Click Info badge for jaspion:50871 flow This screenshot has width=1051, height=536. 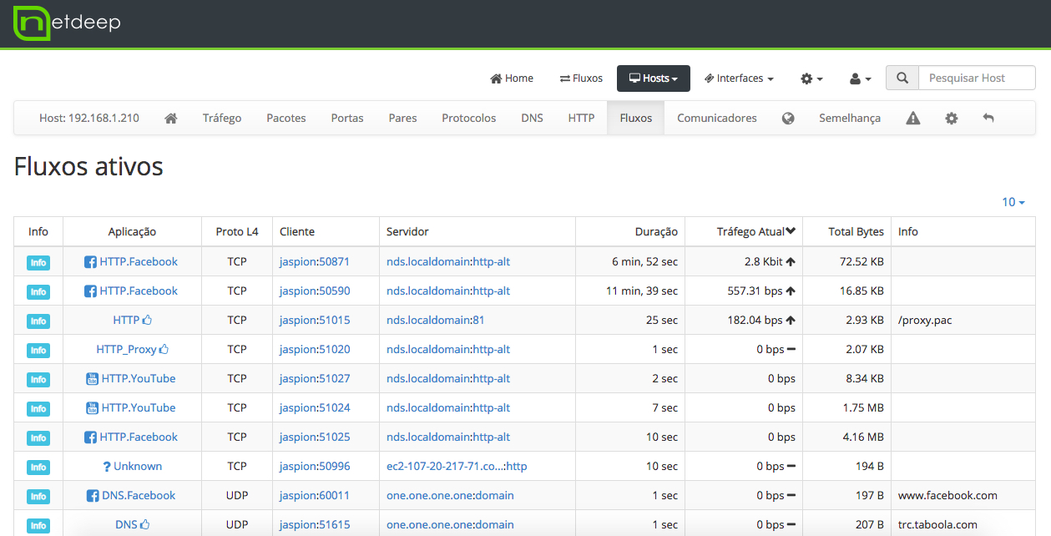[x=38, y=263]
